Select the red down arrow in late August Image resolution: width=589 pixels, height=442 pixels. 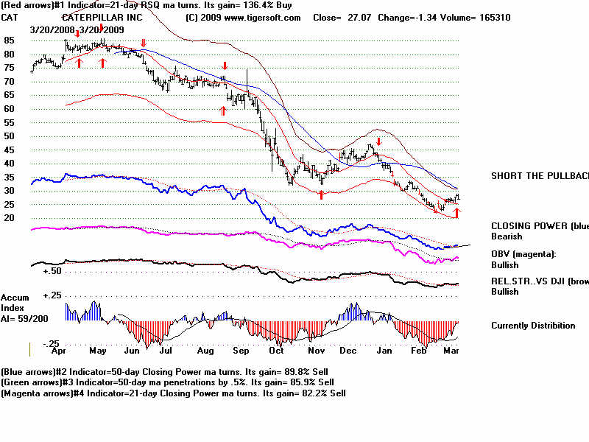[x=225, y=66]
